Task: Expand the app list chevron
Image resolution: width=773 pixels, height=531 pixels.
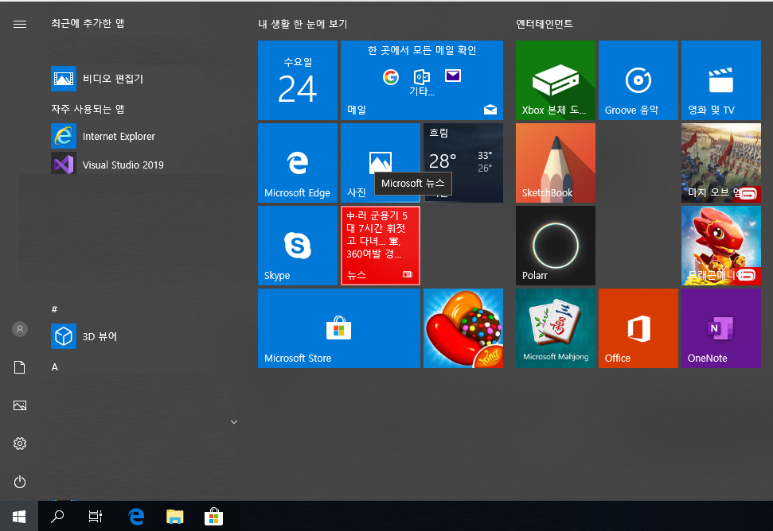Action: pyautogui.click(x=234, y=422)
